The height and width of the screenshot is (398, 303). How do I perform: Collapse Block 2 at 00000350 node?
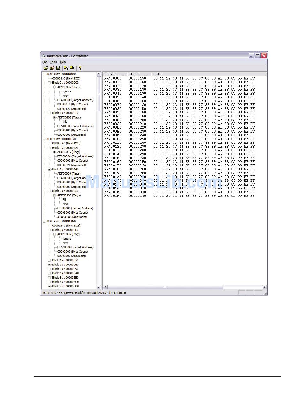click(49, 191)
